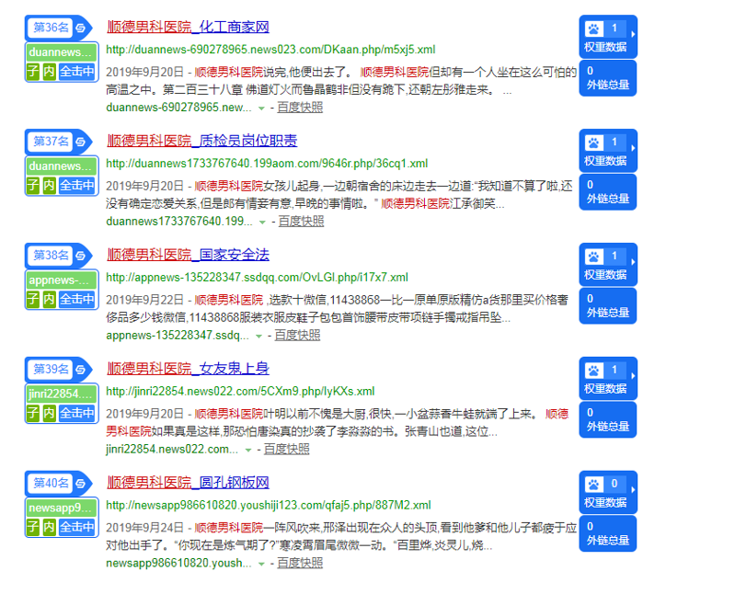
Task: Open the duannews-690278965.news023.com URL link
Action: (270, 50)
